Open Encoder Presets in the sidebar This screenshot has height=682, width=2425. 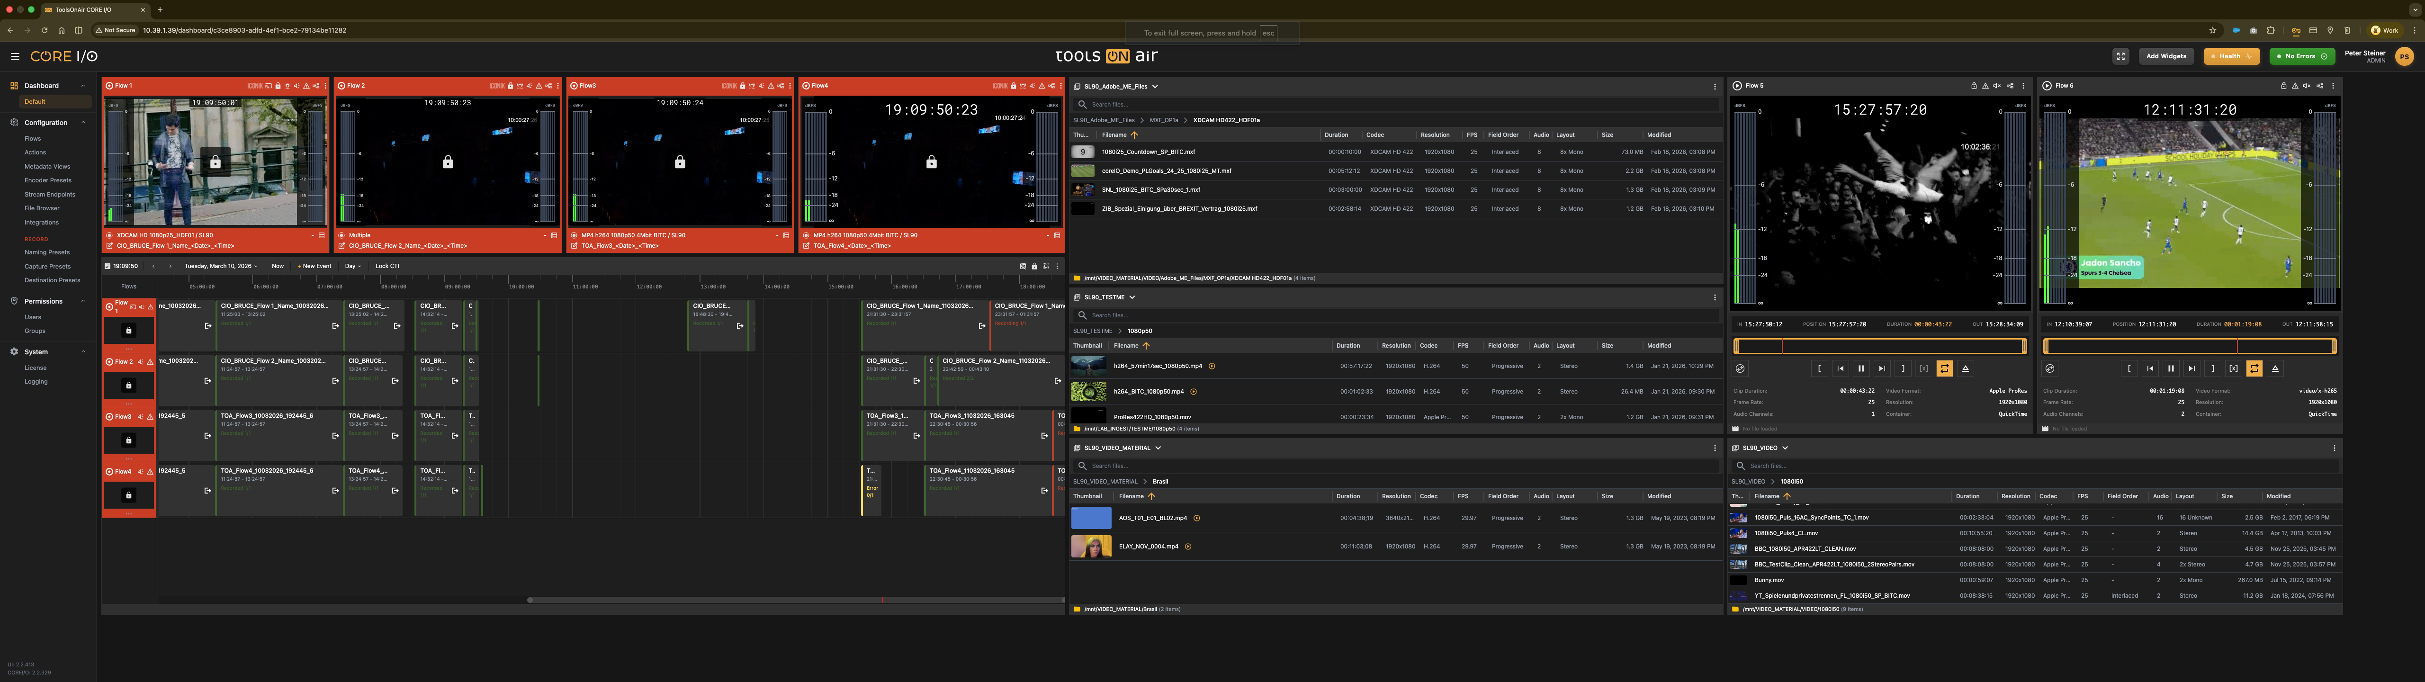coord(48,180)
